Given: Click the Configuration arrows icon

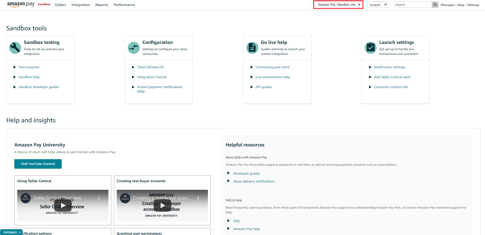Looking at the screenshot, I should click(x=134, y=48).
